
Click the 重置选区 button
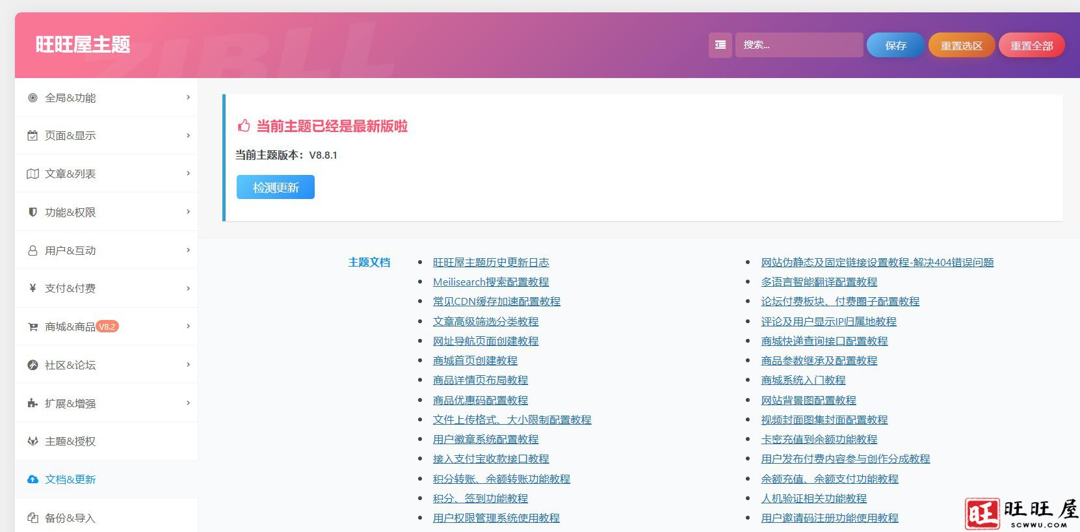tap(961, 45)
